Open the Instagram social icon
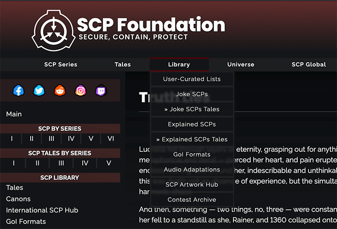The height and width of the screenshot is (229, 337). click(81, 90)
